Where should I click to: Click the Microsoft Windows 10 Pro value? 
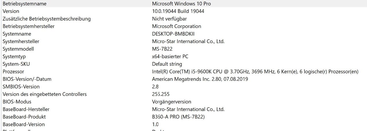tap(181, 4)
